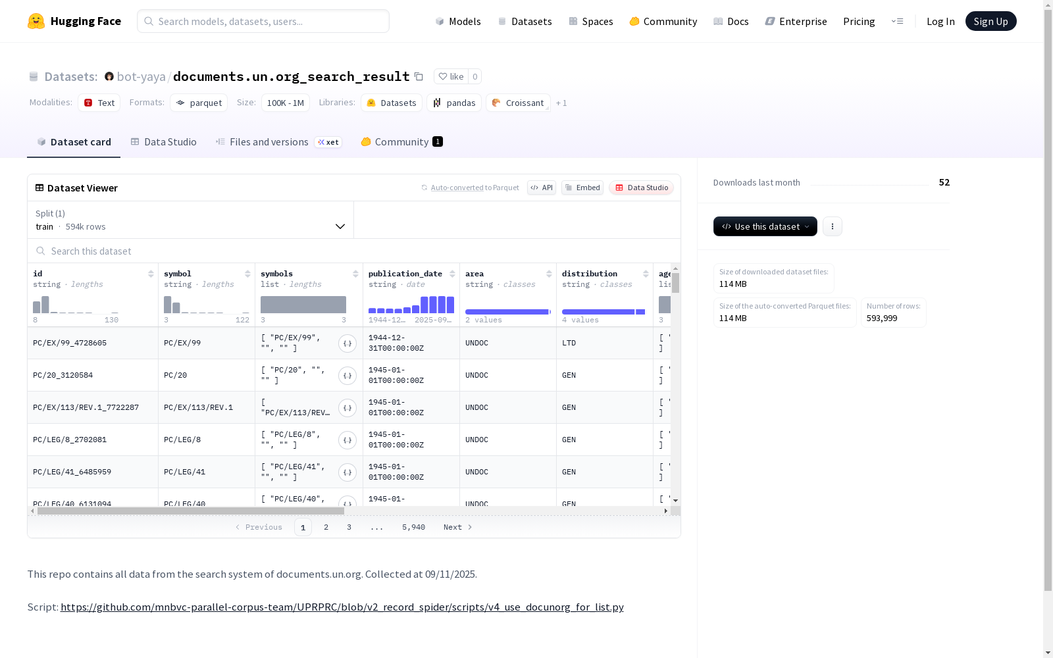This screenshot has height=658, width=1053.
Task: Open the Pricing page
Action: coord(859,21)
